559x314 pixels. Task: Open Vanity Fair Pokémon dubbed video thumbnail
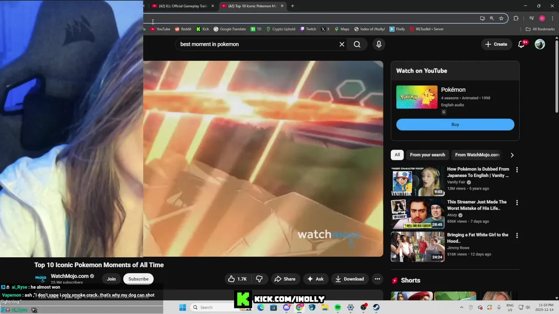tap(418, 181)
